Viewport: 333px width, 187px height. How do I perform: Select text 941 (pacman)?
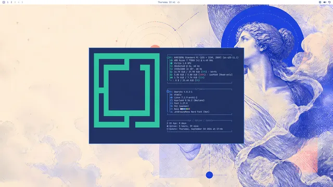click(x=182, y=106)
